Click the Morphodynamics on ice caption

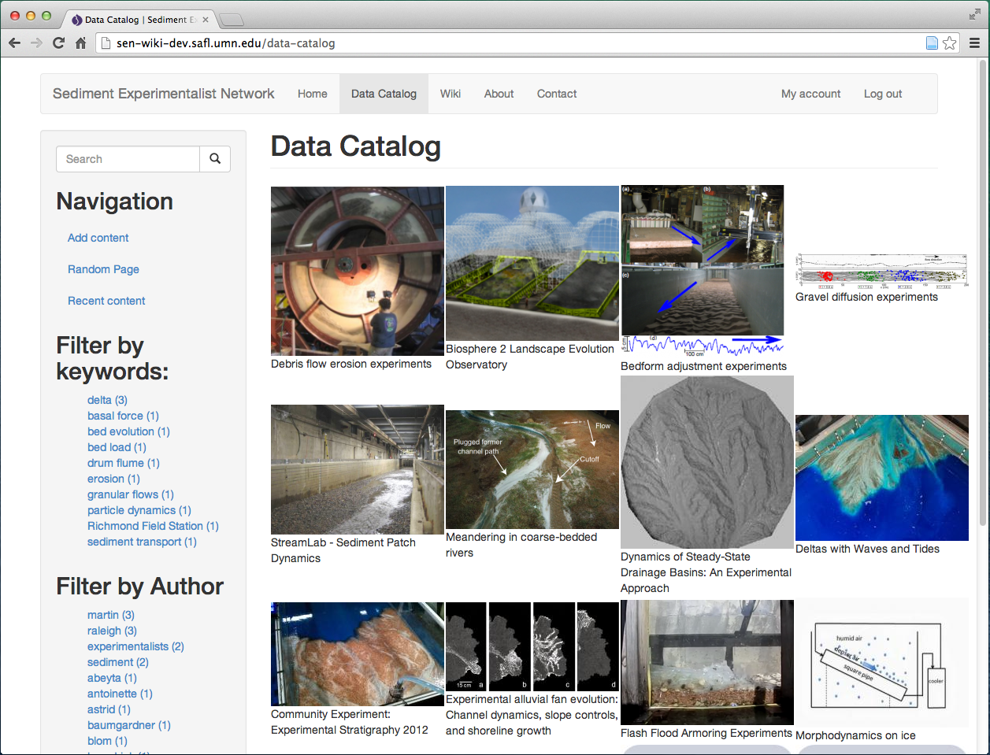(855, 735)
